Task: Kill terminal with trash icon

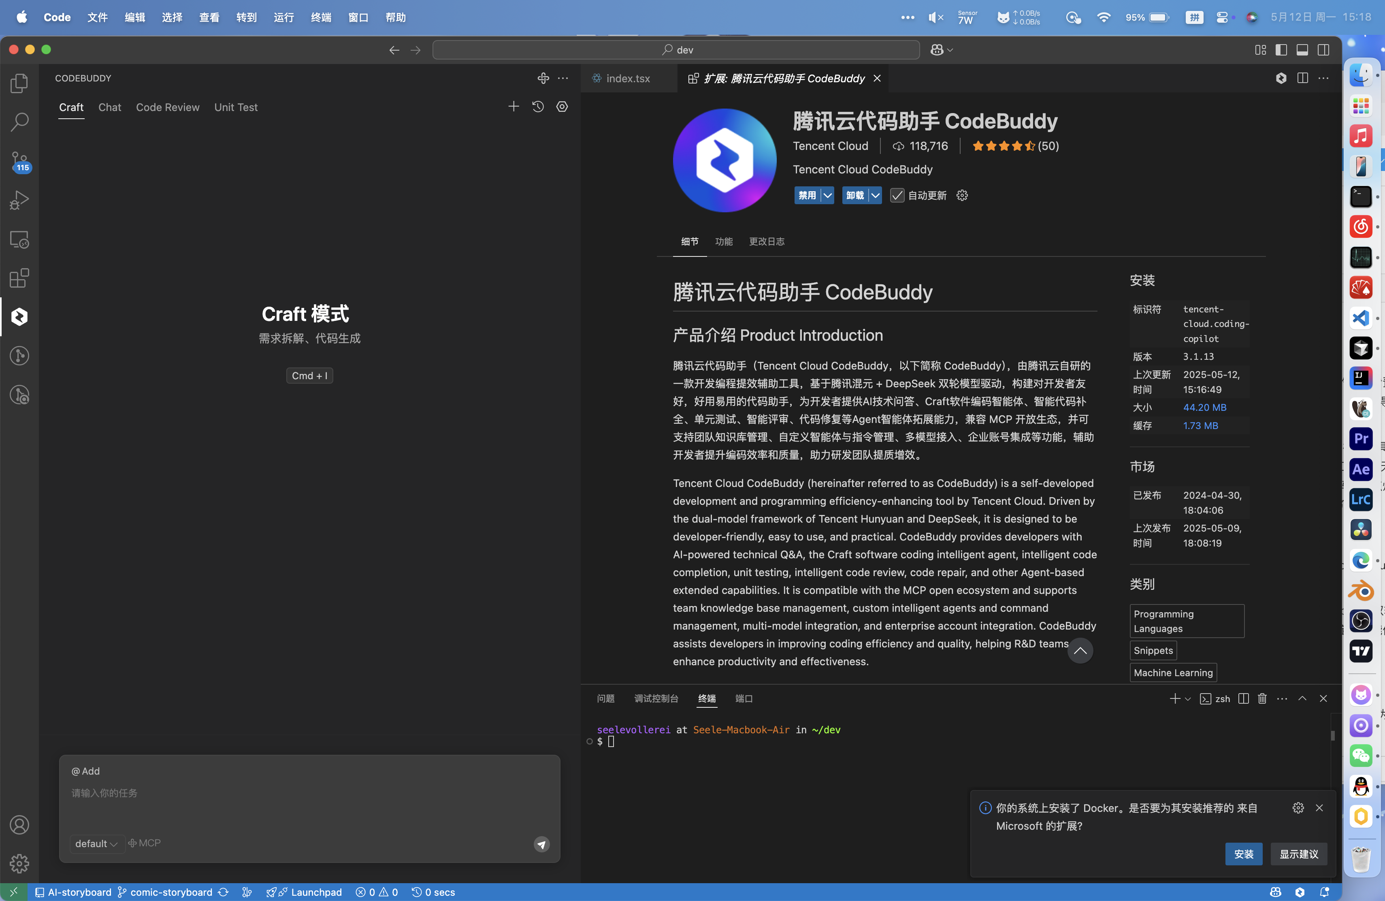Action: click(x=1261, y=698)
